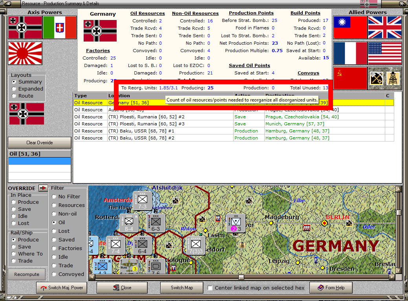This screenshot has height=301, width=408.
Task: Set filter to Convoyed
Action: [68, 274]
